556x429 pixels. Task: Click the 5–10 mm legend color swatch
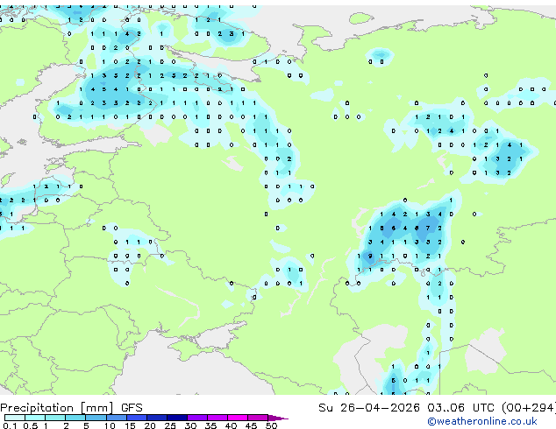(x=96, y=418)
